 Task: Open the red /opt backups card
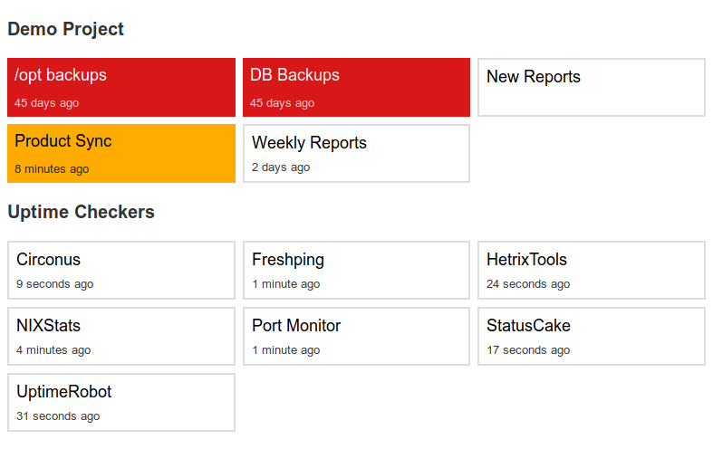point(120,87)
